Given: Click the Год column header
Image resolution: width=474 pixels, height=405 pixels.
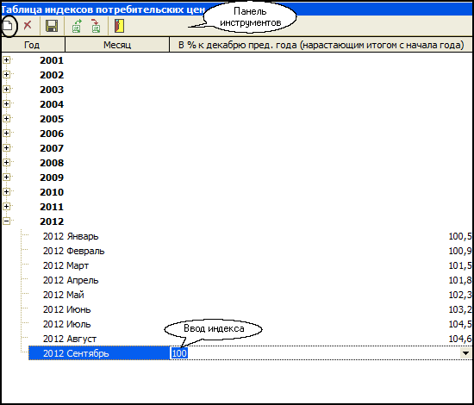Looking at the screenshot, I should (33, 45).
